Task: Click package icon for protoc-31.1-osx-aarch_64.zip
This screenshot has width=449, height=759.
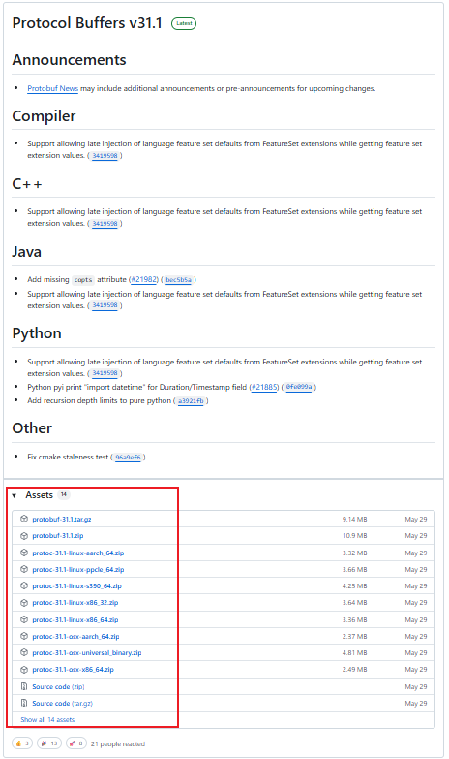Action: 24,636
